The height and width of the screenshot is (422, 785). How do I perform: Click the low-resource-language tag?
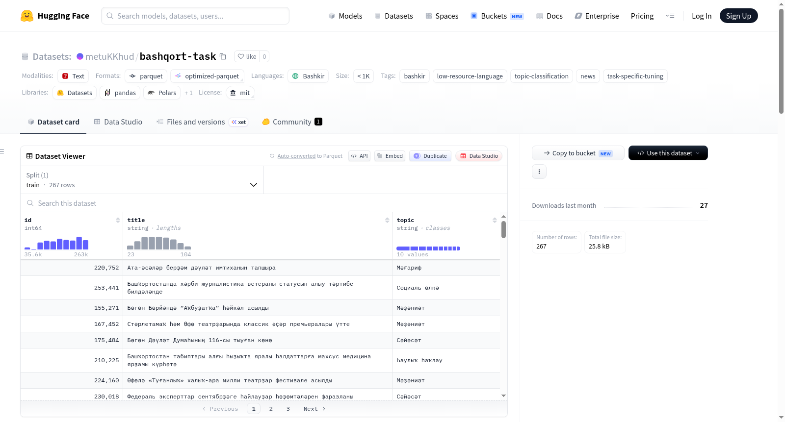470,76
